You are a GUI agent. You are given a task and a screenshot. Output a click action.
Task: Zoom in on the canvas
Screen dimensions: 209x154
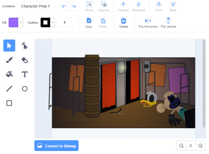point(200,146)
